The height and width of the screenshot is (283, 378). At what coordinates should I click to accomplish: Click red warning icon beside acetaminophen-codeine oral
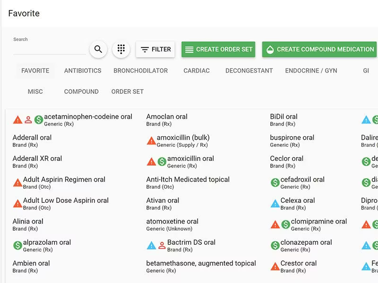click(17, 120)
